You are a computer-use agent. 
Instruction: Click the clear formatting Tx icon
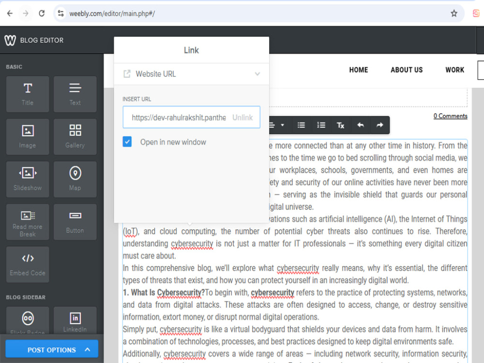[x=340, y=125]
